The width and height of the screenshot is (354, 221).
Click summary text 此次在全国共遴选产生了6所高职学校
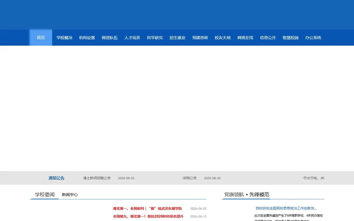point(288,215)
